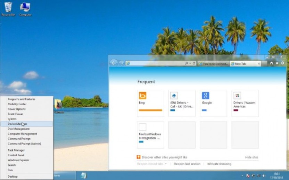Viewport: 289px width, 180px height.
Task: Go forward in Internet Explorer
Action: [x=122, y=63]
